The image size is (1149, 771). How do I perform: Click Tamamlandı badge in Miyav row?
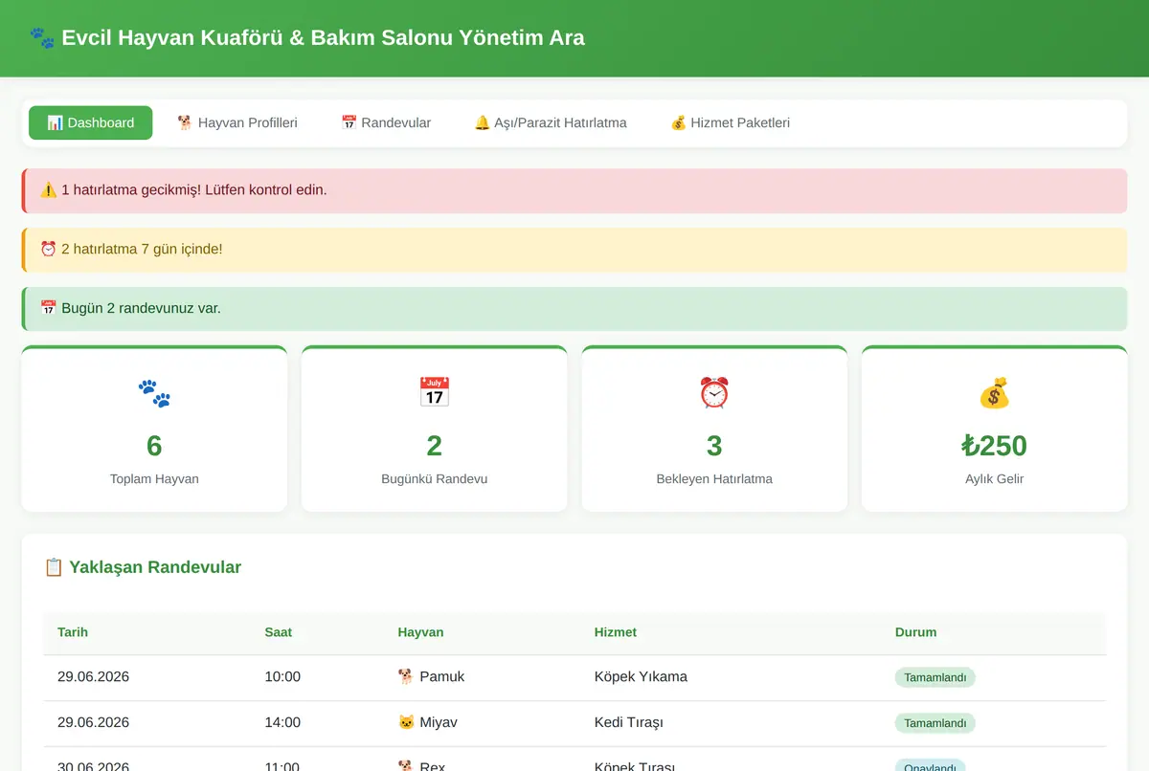pos(935,723)
